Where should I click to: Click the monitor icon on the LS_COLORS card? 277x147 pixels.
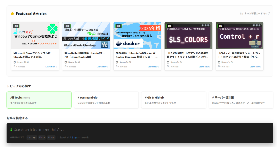point(168,63)
